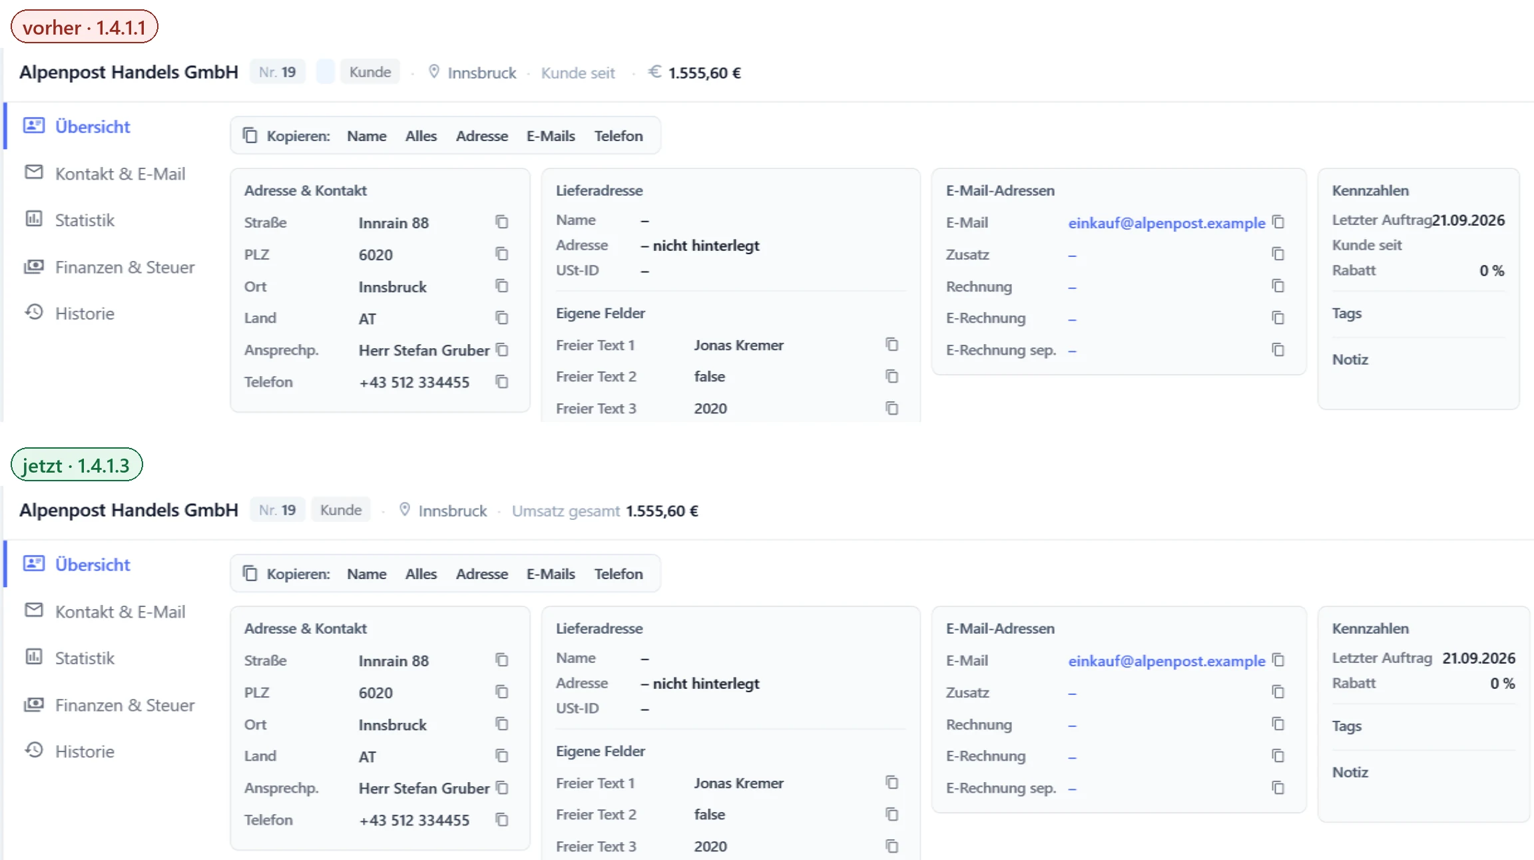Image resolution: width=1534 pixels, height=860 pixels.
Task: Open Kontakt & E-Mail in vorher sidebar
Action: 120,174
